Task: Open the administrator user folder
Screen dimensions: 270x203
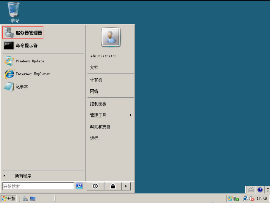Action: point(103,56)
